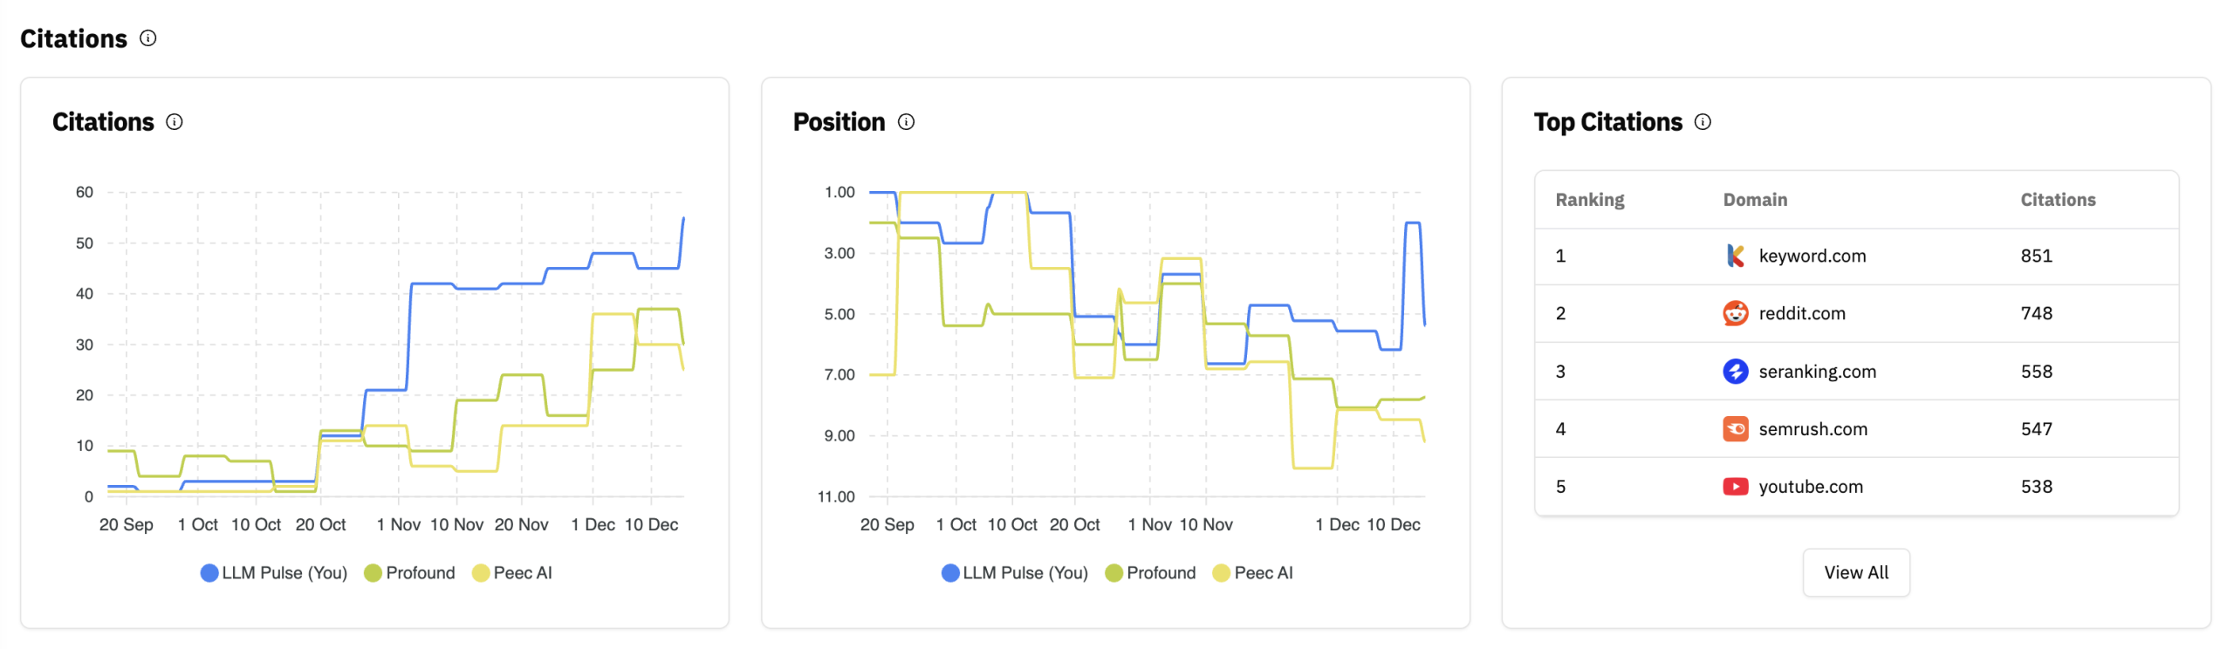Click info icon in Citations chart card

[x=175, y=121]
